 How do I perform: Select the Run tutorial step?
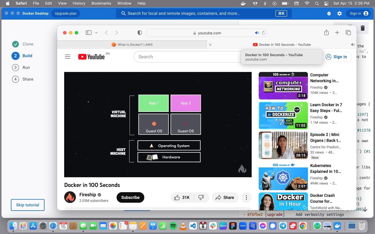(x=21, y=68)
